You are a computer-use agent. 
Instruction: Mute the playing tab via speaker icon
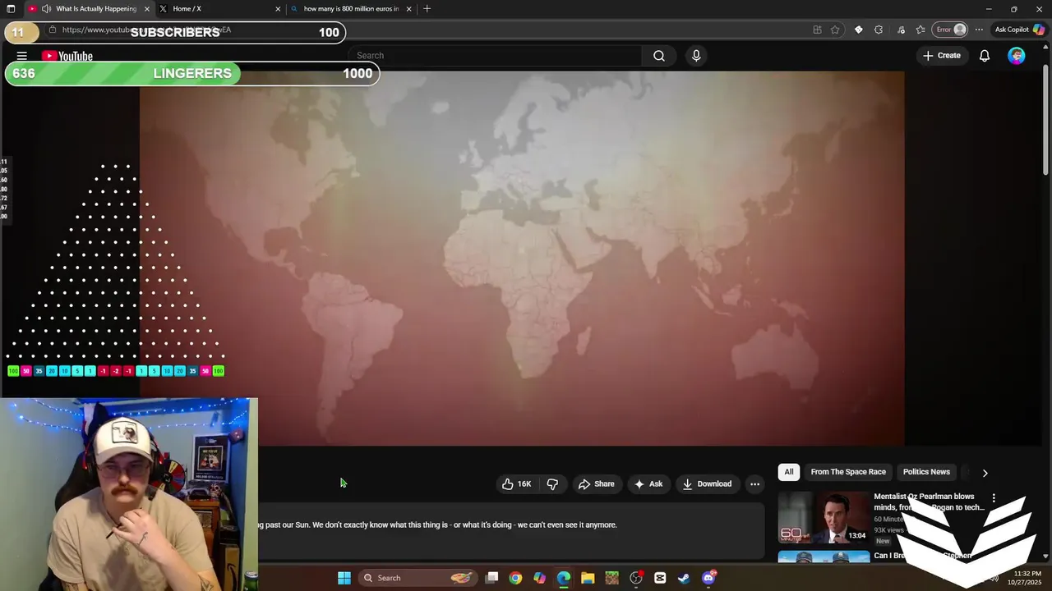tap(46, 9)
